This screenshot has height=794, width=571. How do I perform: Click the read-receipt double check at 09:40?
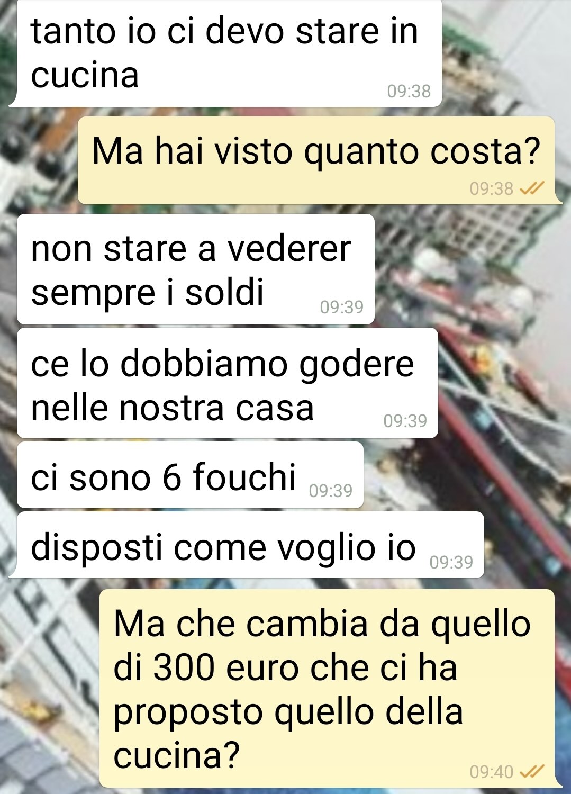click(x=532, y=771)
